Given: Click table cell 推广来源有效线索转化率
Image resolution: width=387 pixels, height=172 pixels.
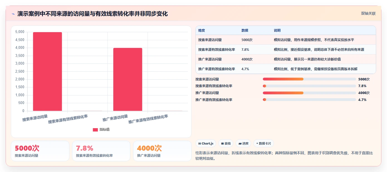Looking at the screenshot, I should 217,69.
